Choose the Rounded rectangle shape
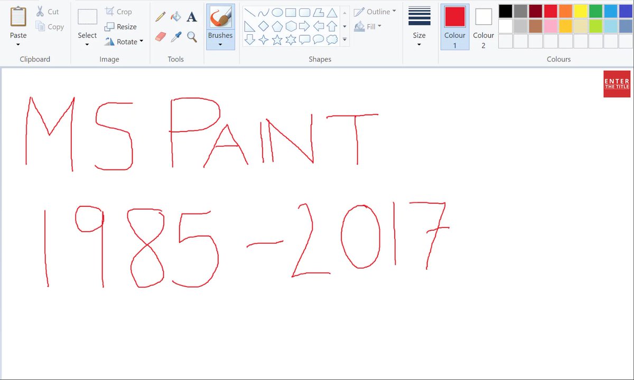 coord(305,13)
